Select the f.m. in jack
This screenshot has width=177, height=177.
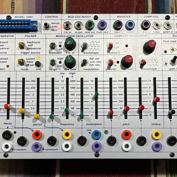click(67, 25)
